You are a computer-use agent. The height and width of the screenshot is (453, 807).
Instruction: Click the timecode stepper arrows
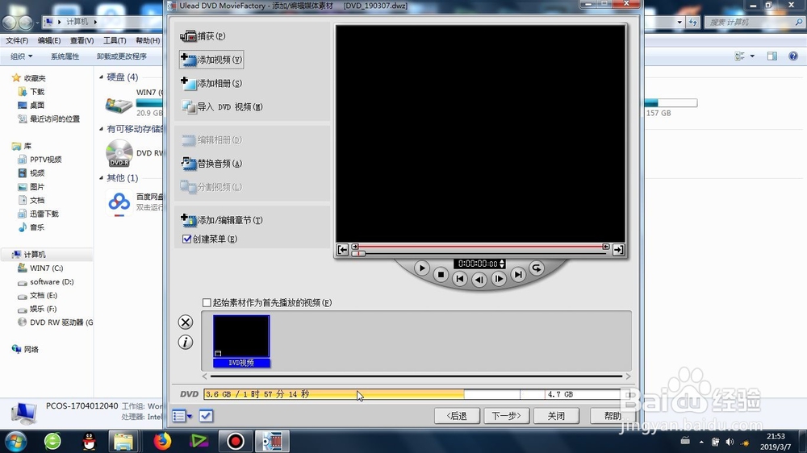[x=502, y=264]
